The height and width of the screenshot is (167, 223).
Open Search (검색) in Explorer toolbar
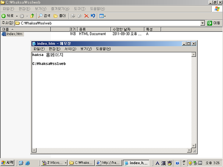[x=44, y=16]
